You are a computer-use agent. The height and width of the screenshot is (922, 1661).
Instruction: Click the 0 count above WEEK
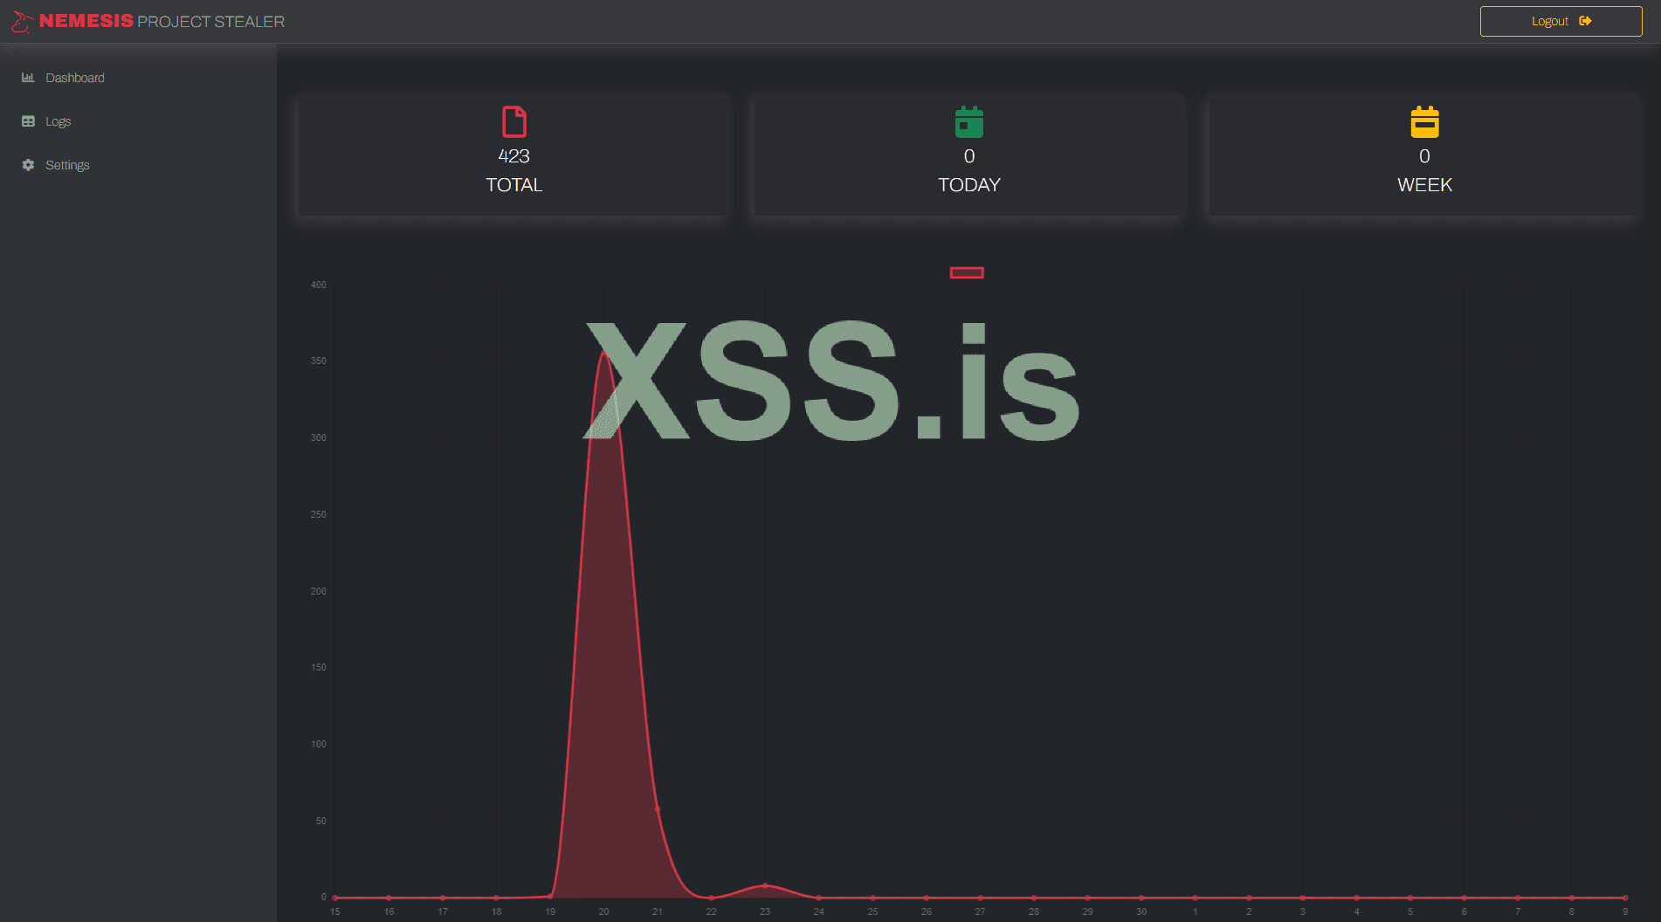click(x=1424, y=156)
